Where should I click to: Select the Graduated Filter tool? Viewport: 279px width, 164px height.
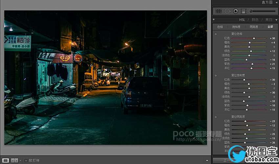click(244, 11)
